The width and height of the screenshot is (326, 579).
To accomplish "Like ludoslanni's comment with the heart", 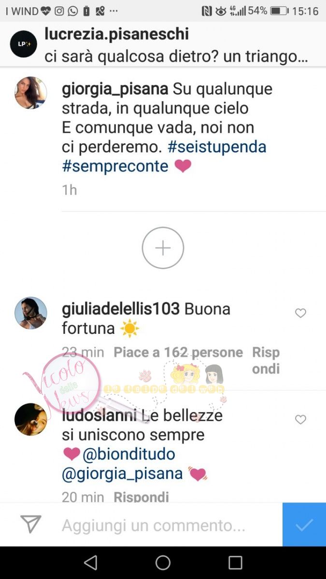I will (x=300, y=420).
